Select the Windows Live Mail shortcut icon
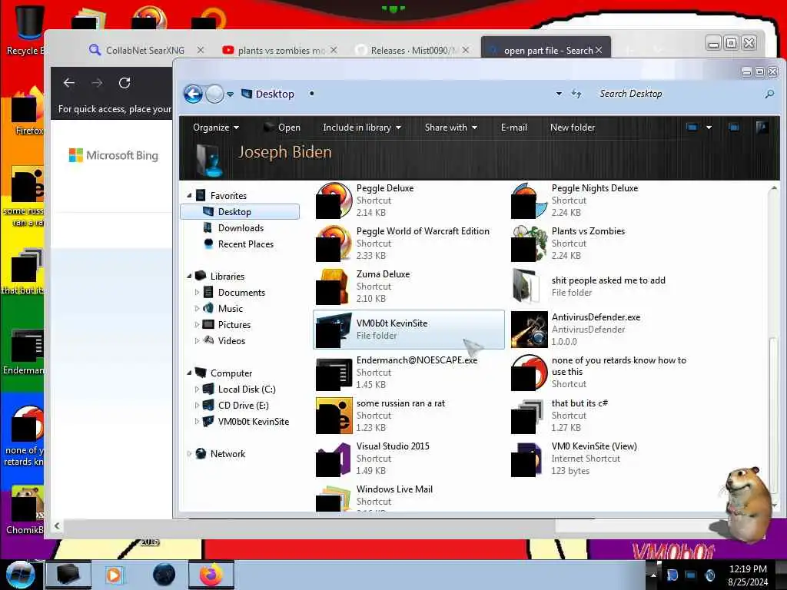The image size is (787, 590). coord(334,498)
